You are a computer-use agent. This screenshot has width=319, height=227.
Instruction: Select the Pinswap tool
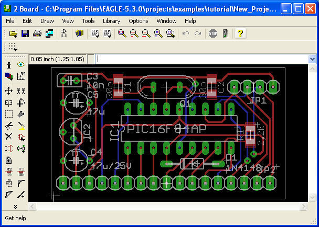(x=9, y=149)
